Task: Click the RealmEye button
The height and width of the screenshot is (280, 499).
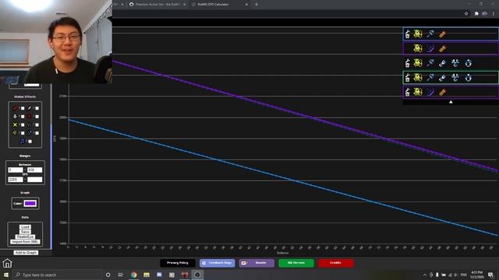Action: coord(25,236)
